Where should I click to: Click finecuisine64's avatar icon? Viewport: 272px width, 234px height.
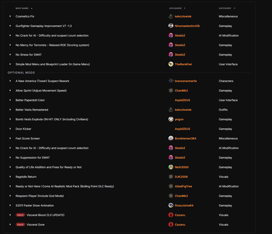[171, 205]
